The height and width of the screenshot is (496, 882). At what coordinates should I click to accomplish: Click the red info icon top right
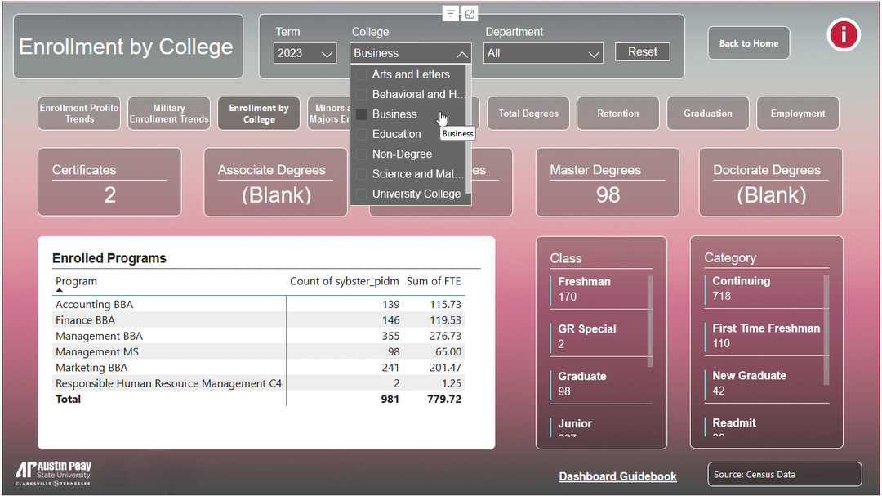point(844,35)
